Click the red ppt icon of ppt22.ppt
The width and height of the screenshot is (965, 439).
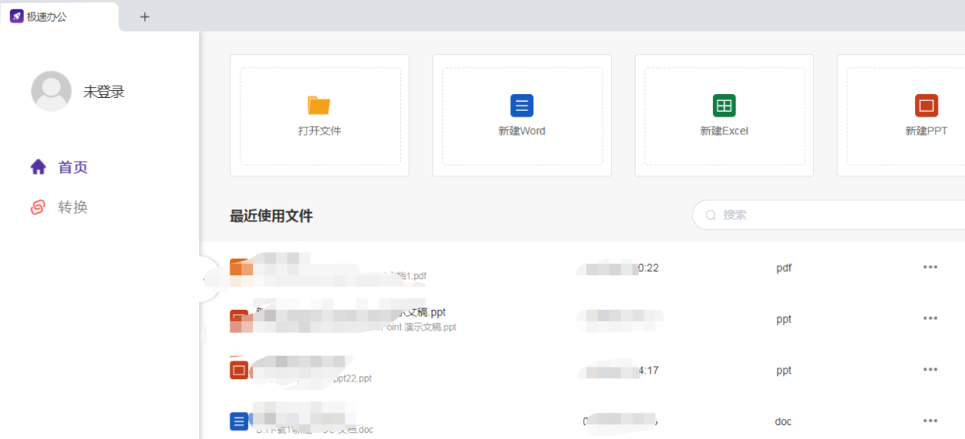click(x=239, y=370)
